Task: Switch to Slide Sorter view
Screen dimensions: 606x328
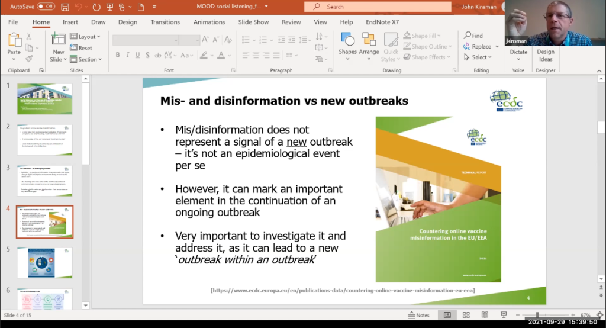Action: [x=466, y=315]
